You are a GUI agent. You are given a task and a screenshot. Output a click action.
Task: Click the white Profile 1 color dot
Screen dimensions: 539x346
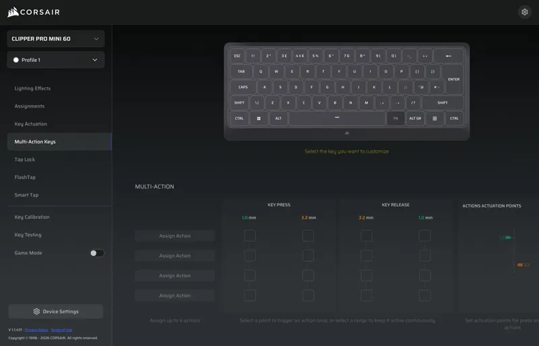[15, 60]
